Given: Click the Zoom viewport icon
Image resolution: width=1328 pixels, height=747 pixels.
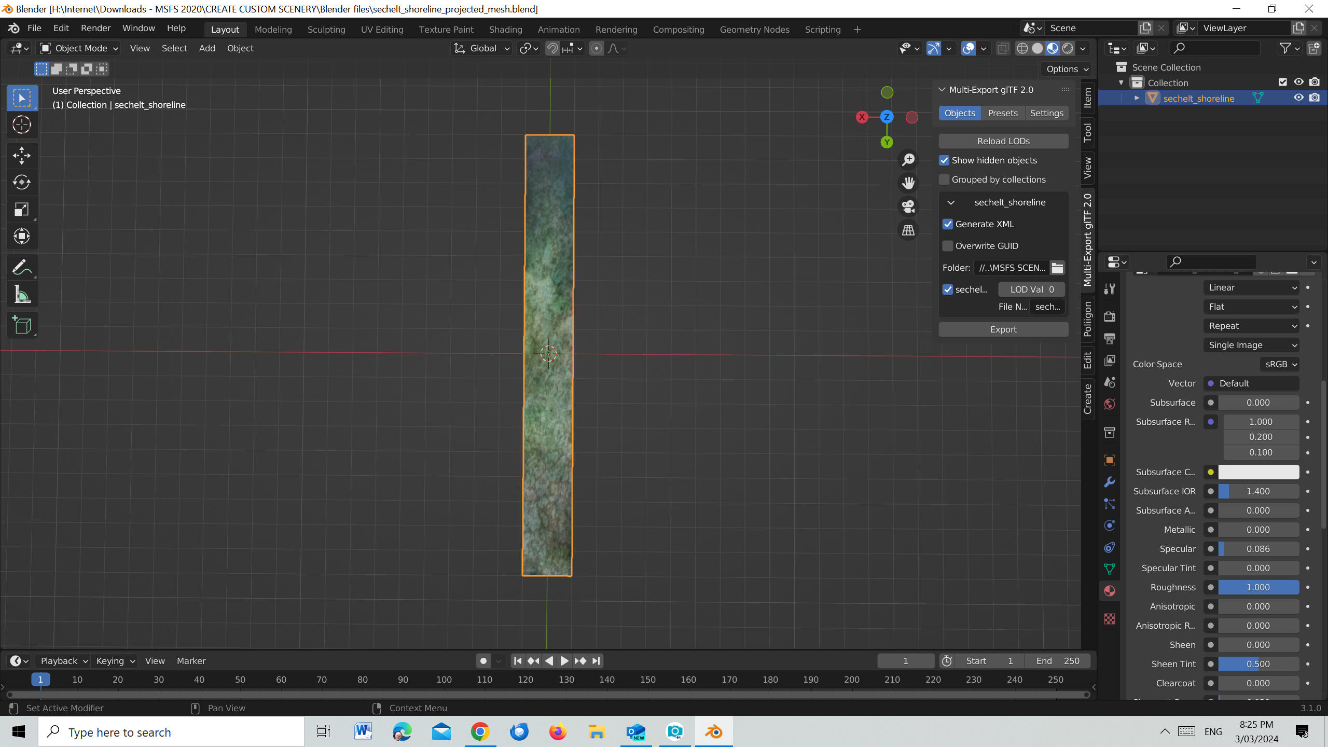Looking at the screenshot, I should 908,160.
